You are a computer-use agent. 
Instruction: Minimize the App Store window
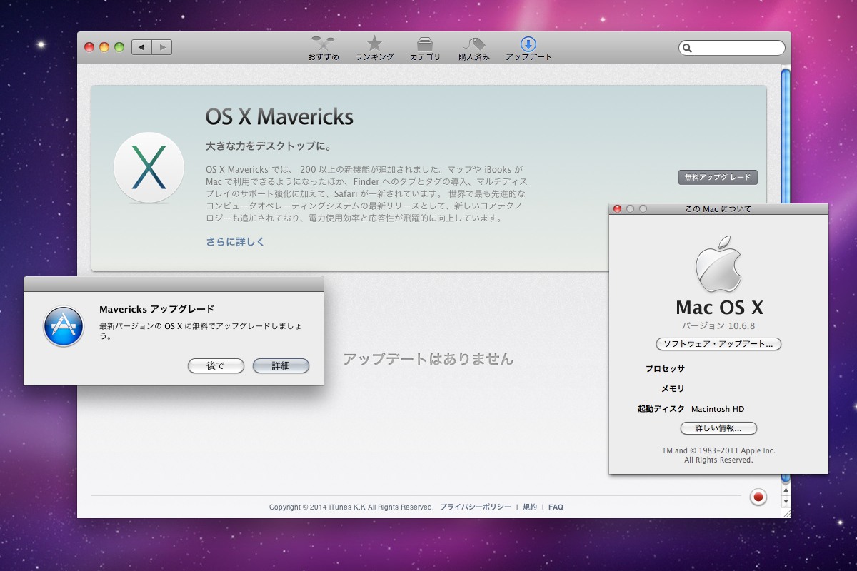coord(104,47)
